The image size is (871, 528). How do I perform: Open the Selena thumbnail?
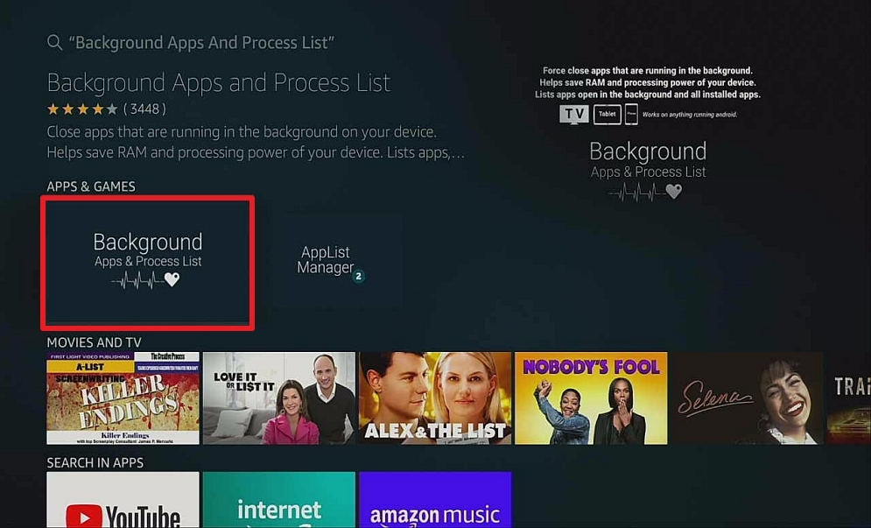point(747,398)
